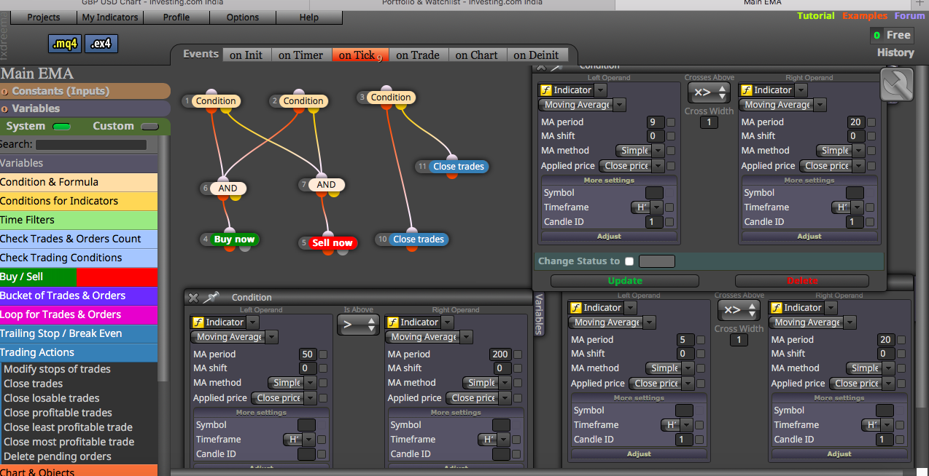This screenshot has height=476, width=929.
Task: Select Condition block number 1
Action: tap(215, 101)
